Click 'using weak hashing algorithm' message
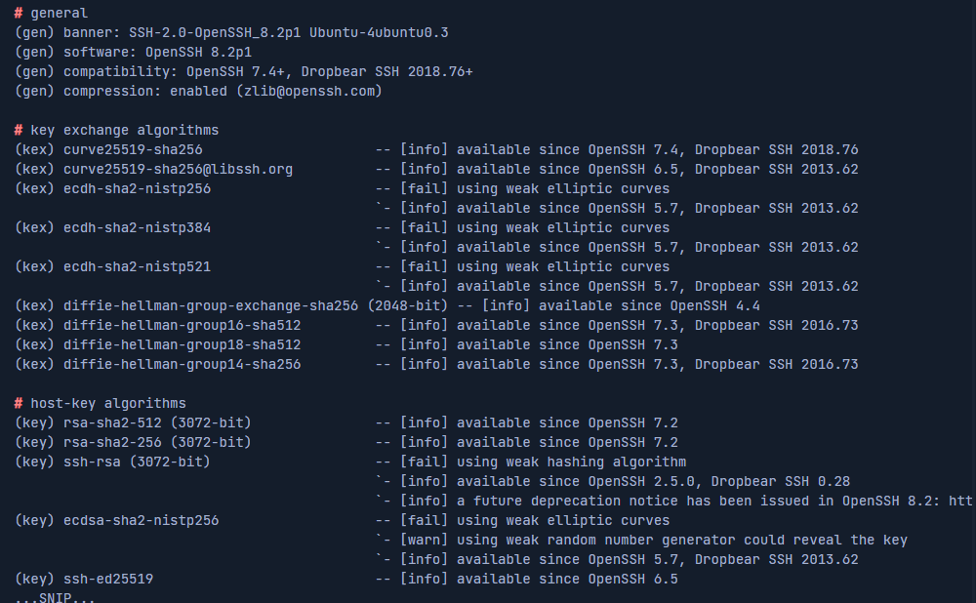The height and width of the screenshot is (603, 976). (571, 462)
